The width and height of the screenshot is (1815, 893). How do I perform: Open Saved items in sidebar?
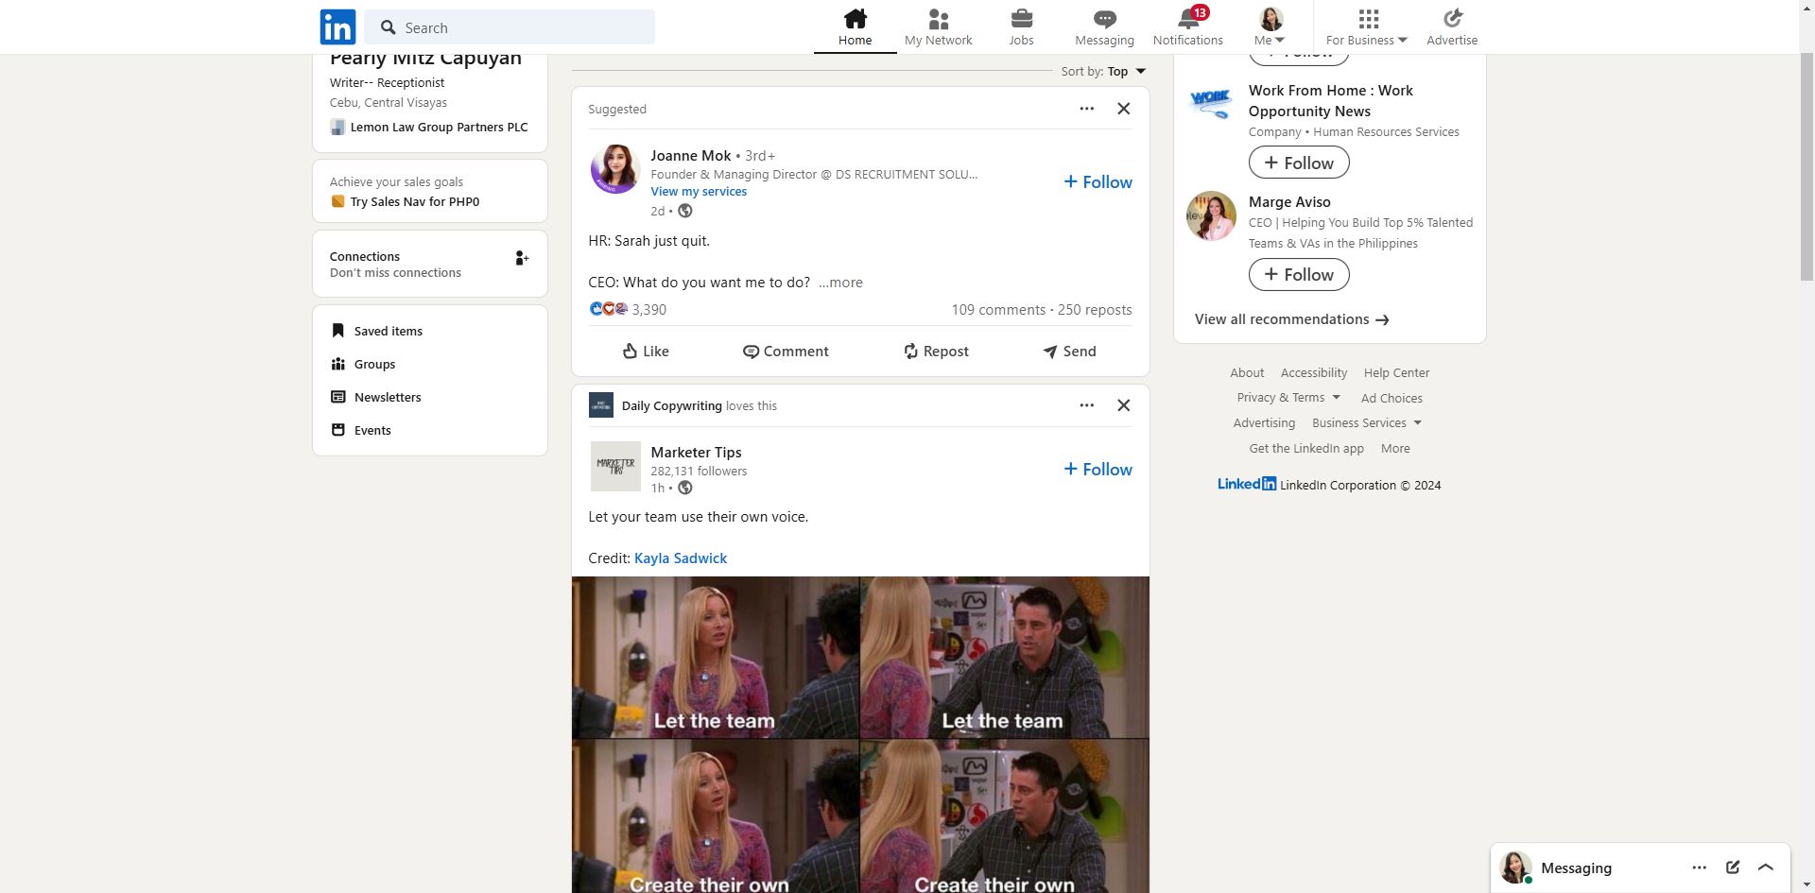tap(388, 332)
